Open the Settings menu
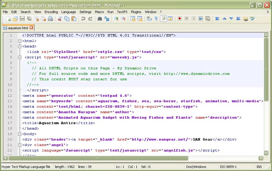The image size is (272, 171). pyautogui.click(x=85, y=12)
